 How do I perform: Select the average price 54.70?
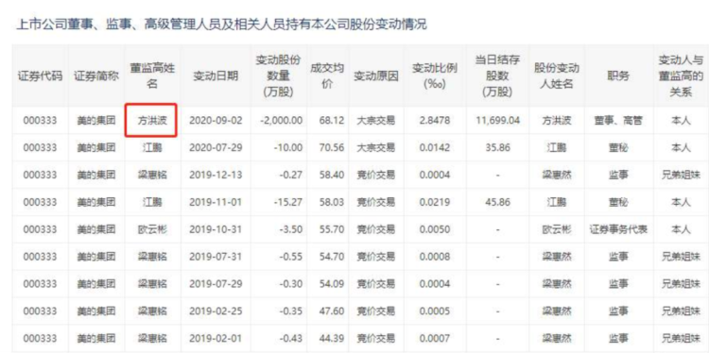tap(331, 257)
